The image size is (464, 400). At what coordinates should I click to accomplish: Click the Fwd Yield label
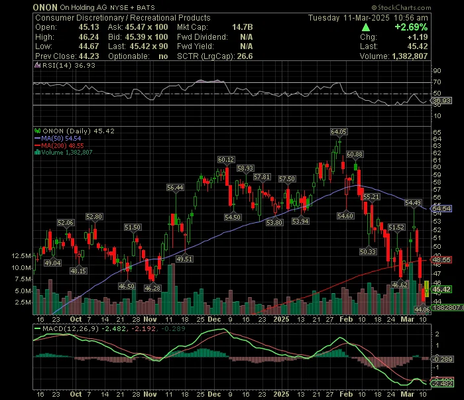(x=196, y=46)
